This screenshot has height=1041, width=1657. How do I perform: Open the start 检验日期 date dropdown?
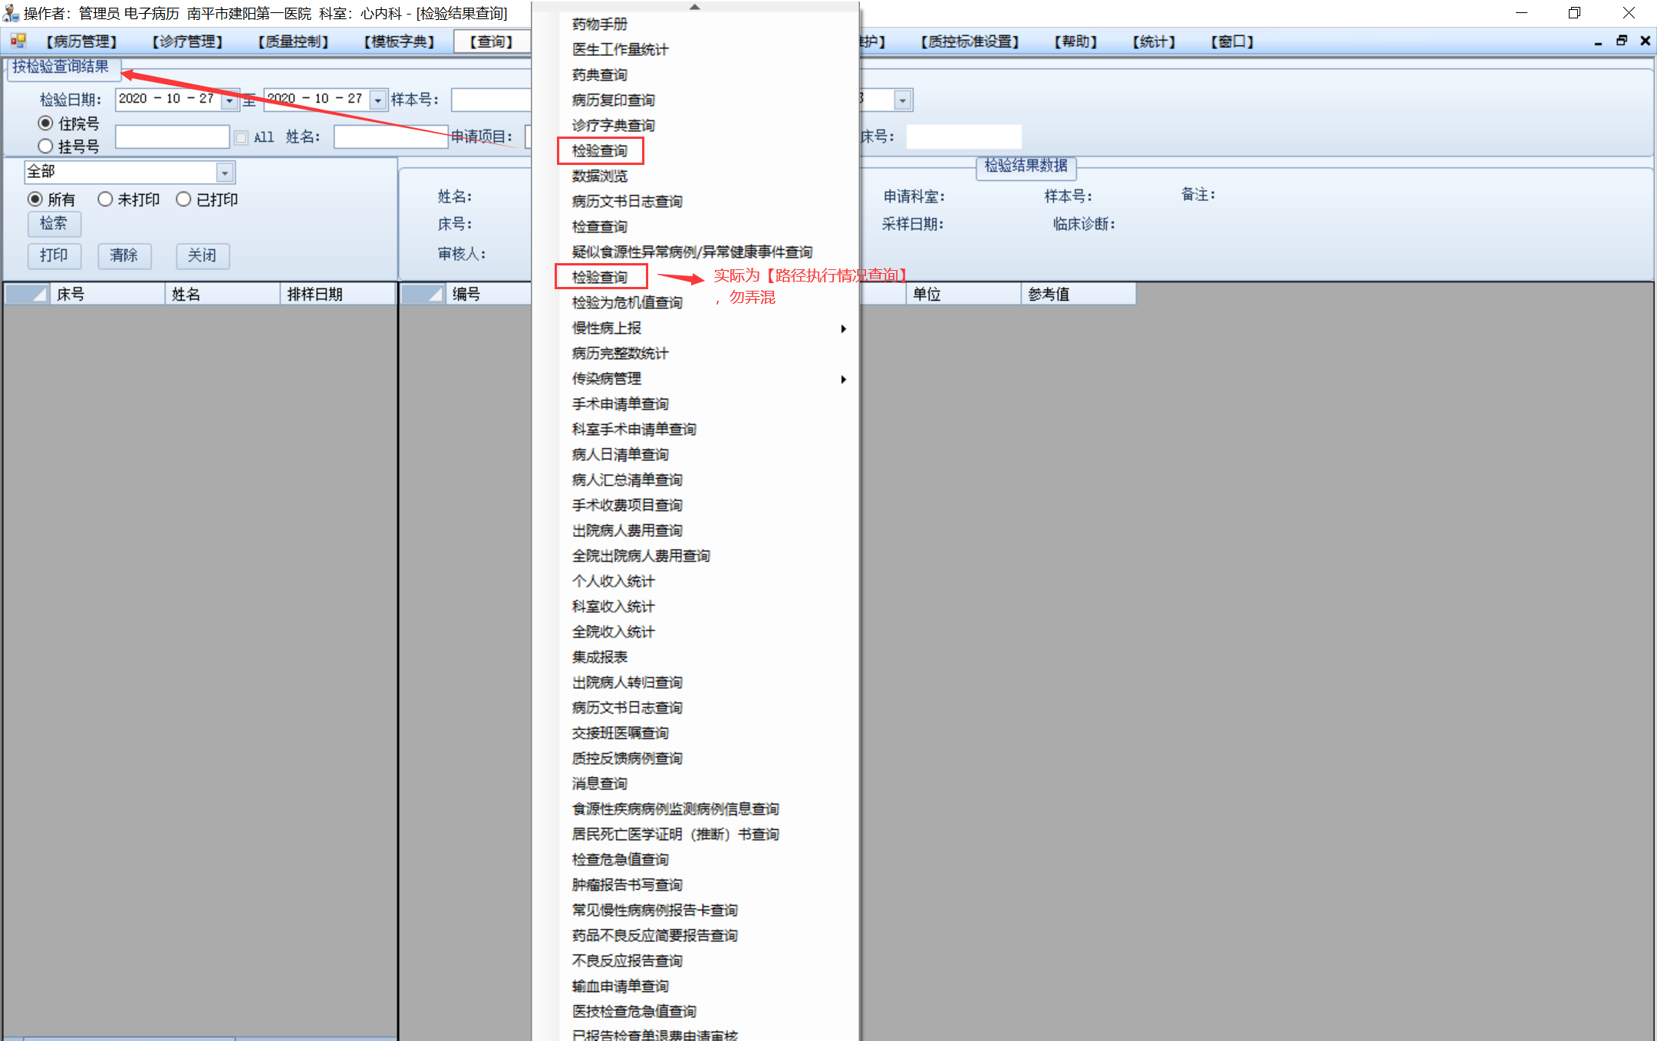pos(229,100)
